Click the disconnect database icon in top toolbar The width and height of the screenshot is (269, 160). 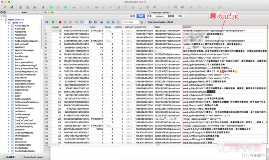(x=12, y=7)
